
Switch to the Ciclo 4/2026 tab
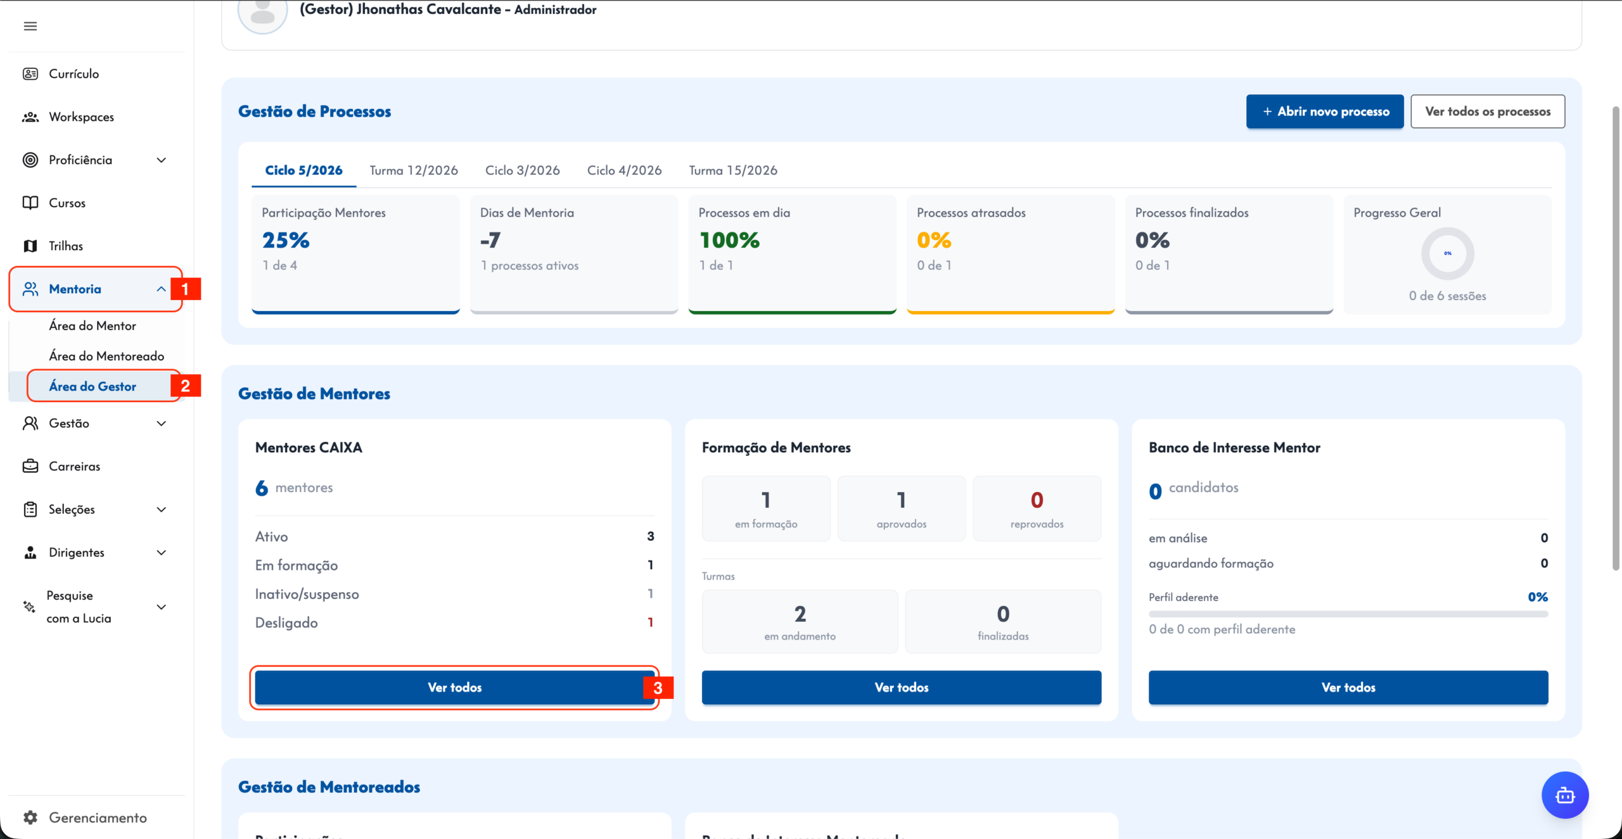(x=624, y=170)
